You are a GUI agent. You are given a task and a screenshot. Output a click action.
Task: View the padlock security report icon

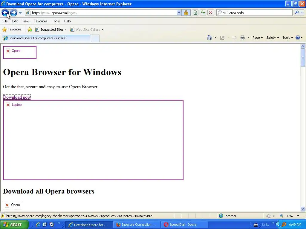(x=186, y=13)
